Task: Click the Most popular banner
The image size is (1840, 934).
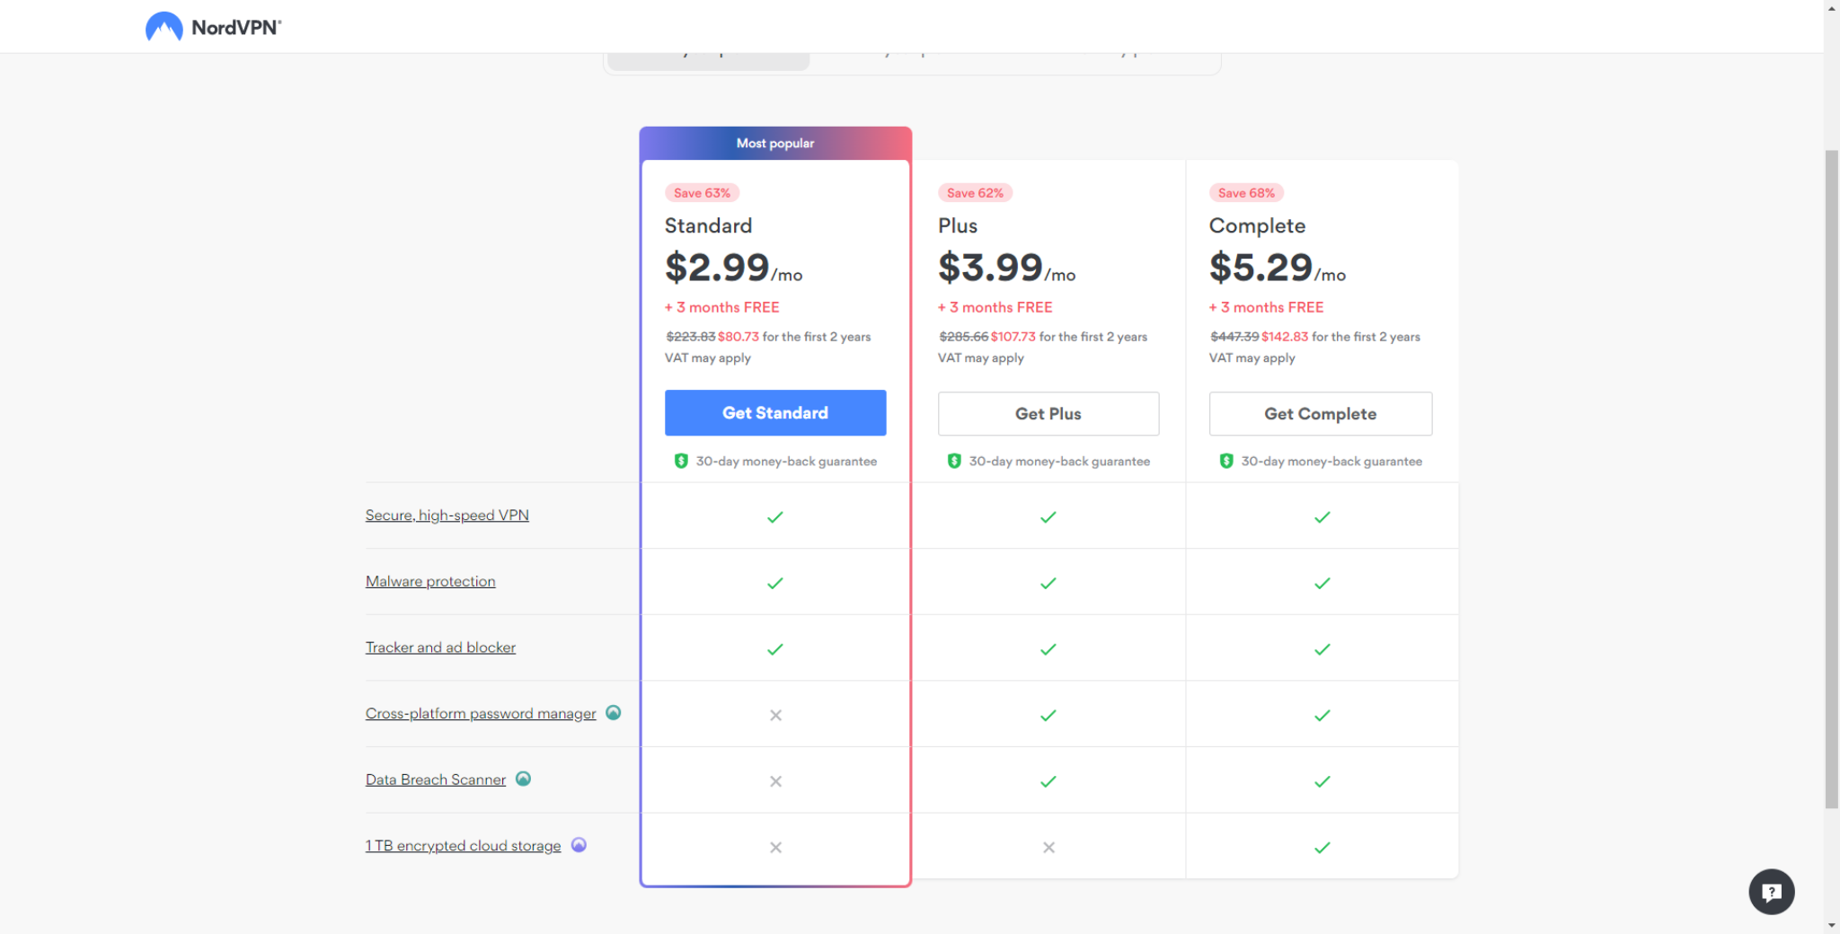Action: click(x=775, y=144)
